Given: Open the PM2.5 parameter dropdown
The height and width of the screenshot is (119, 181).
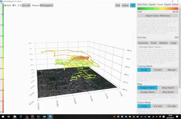Looking at the screenshot, I should click(x=46, y=5).
